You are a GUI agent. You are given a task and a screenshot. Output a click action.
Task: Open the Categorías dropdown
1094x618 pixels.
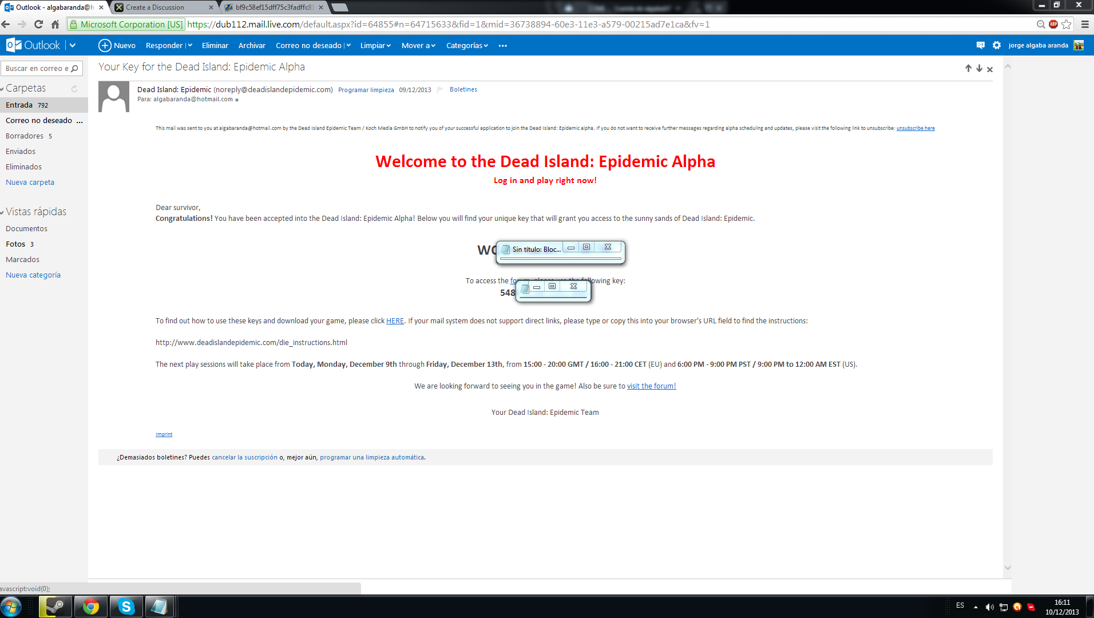[x=467, y=45]
